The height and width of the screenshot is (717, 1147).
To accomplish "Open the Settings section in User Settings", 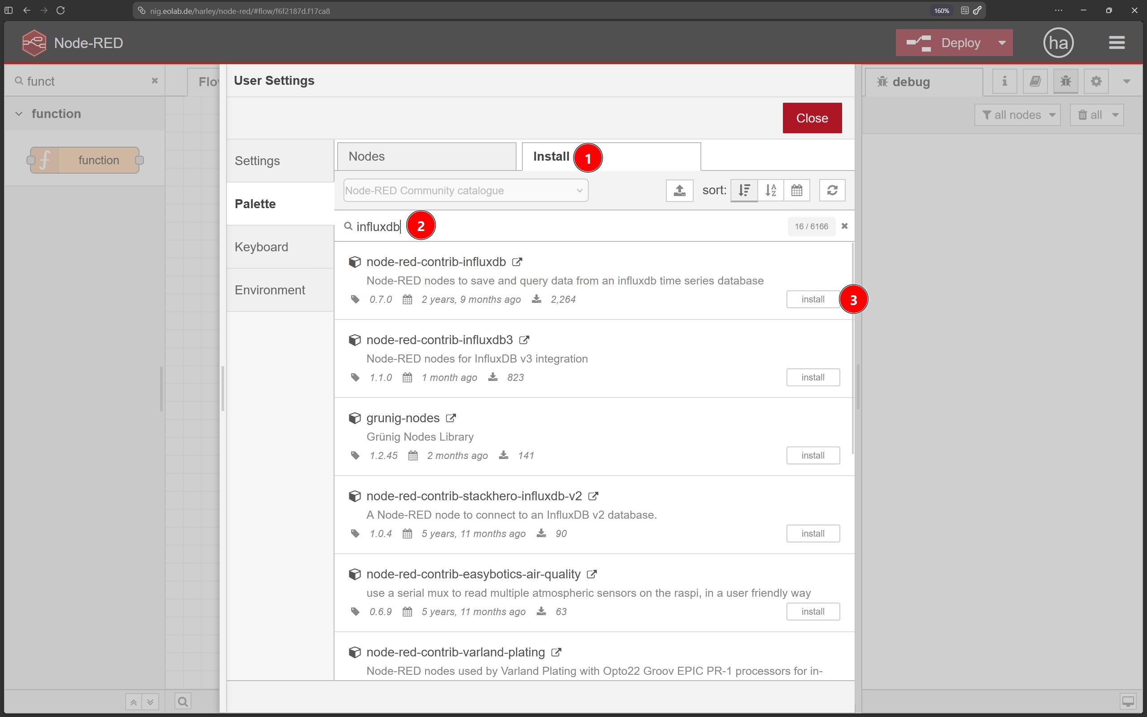I will (280, 161).
